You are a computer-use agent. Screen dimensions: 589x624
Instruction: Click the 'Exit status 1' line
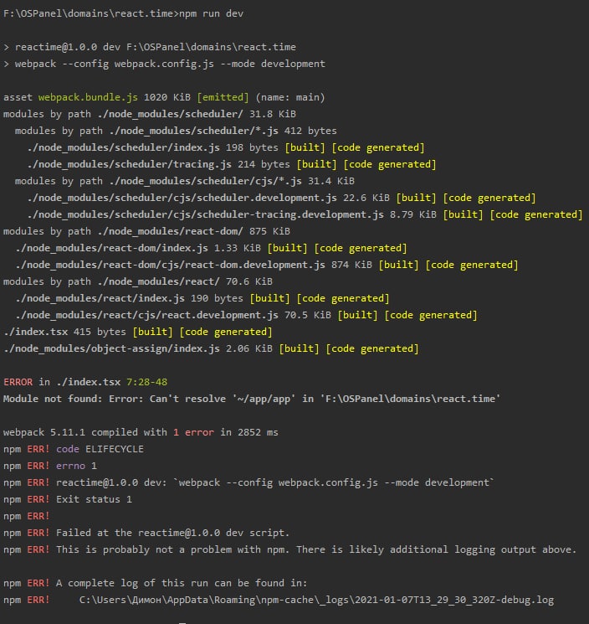(68, 499)
